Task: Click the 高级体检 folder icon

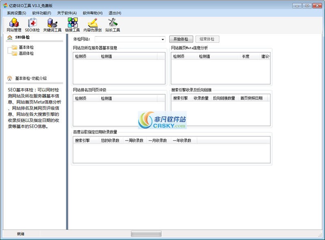Action: 15,54
